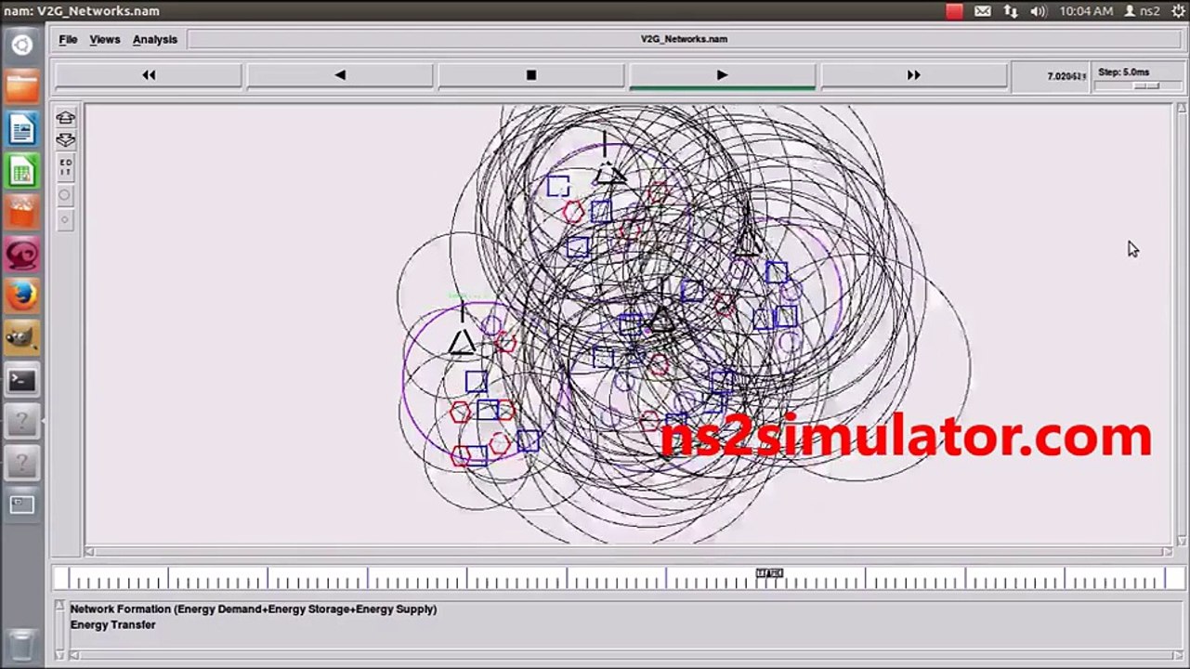The height and width of the screenshot is (669, 1190).
Task: Click the horizontal scrollbar below the canvas
Action: coord(628,551)
